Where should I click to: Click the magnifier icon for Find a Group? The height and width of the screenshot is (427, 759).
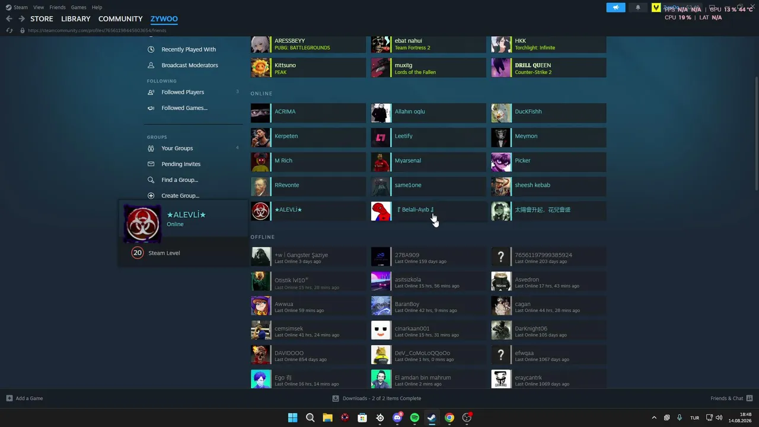pyautogui.click(x=151, y=180)
